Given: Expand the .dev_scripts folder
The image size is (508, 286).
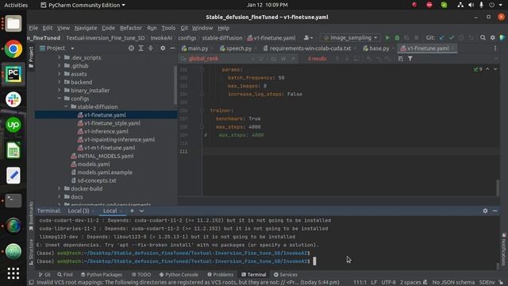Looking at the screenshot, I should click(x=60, y=57).
